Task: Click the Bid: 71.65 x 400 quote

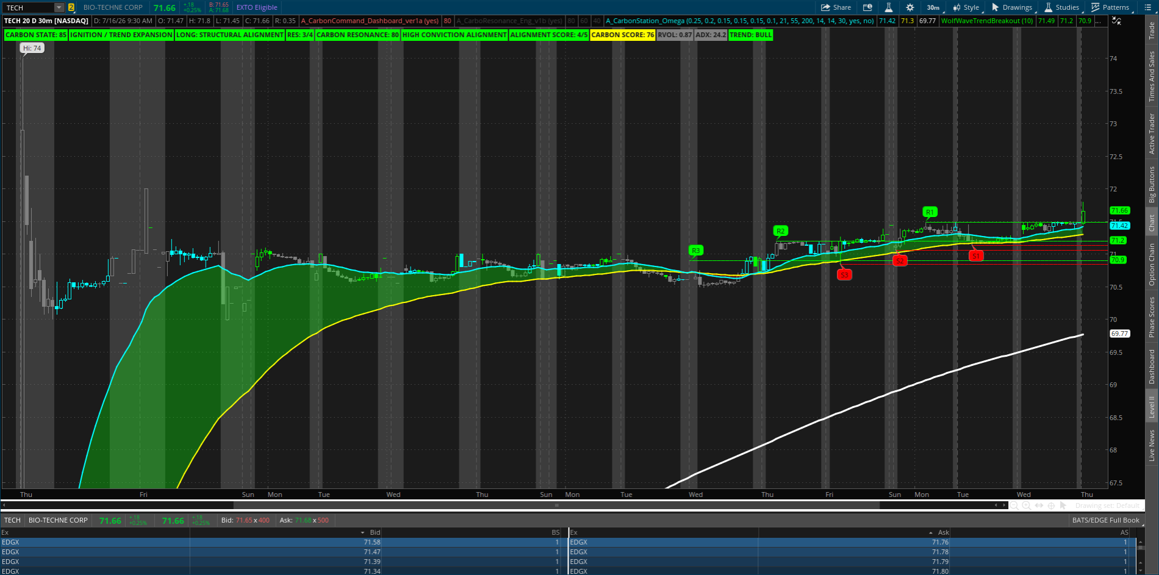Action: pos(245,520)
